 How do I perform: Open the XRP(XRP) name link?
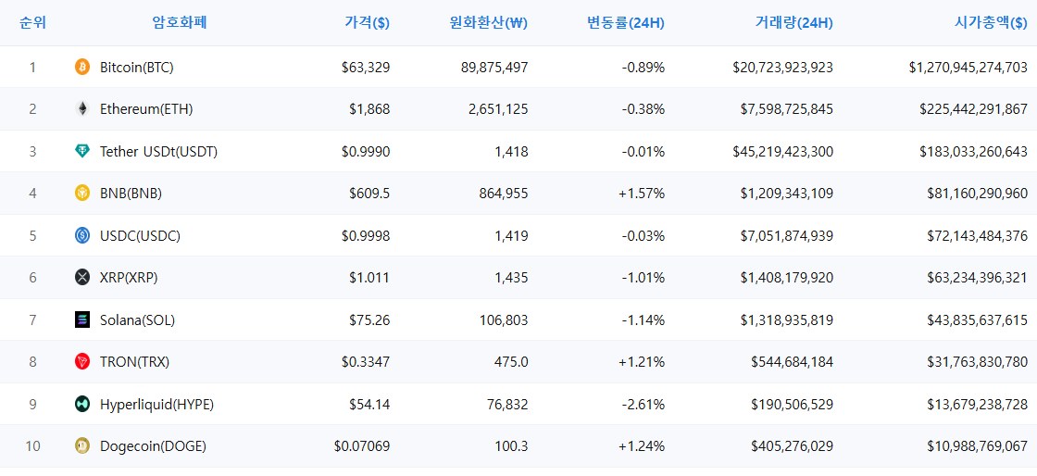click(x=129, y=278)
